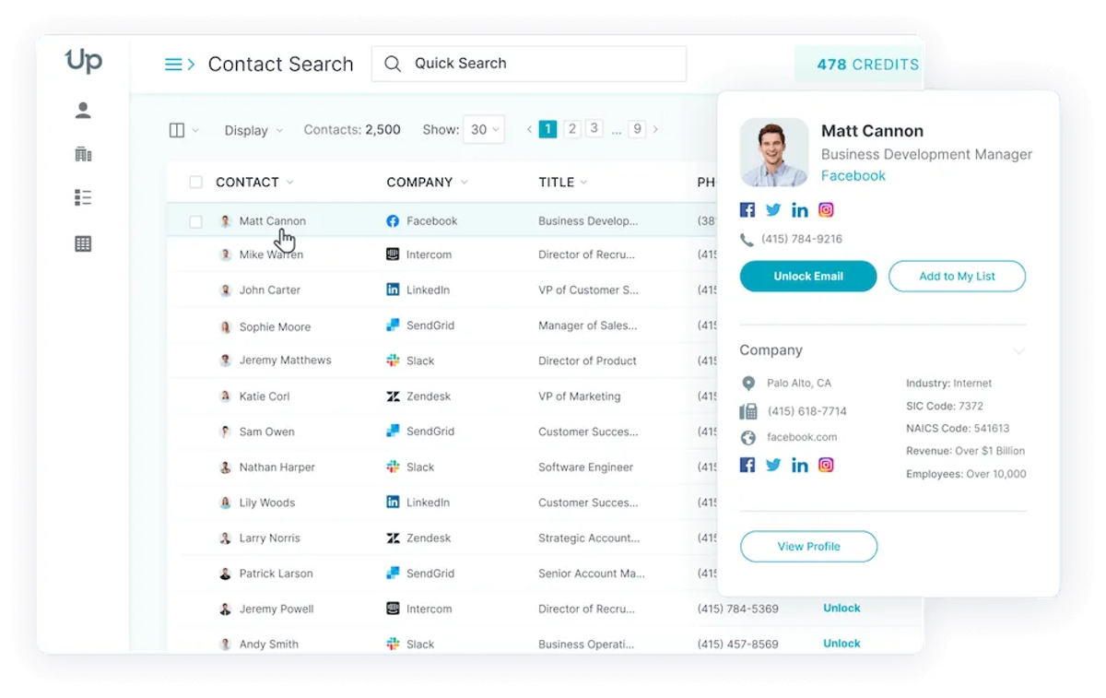The image size is (1106, 698).
Task: Open the CONTACT column sort dropdown
Action: pos(289,183)
